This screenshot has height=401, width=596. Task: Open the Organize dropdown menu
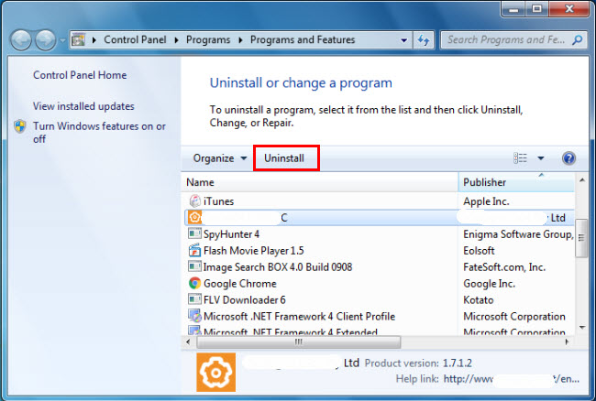click(x=220, y=158)
